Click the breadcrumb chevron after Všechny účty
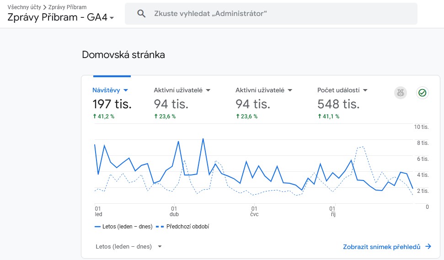Screen dimensions: 444x260 45,7
